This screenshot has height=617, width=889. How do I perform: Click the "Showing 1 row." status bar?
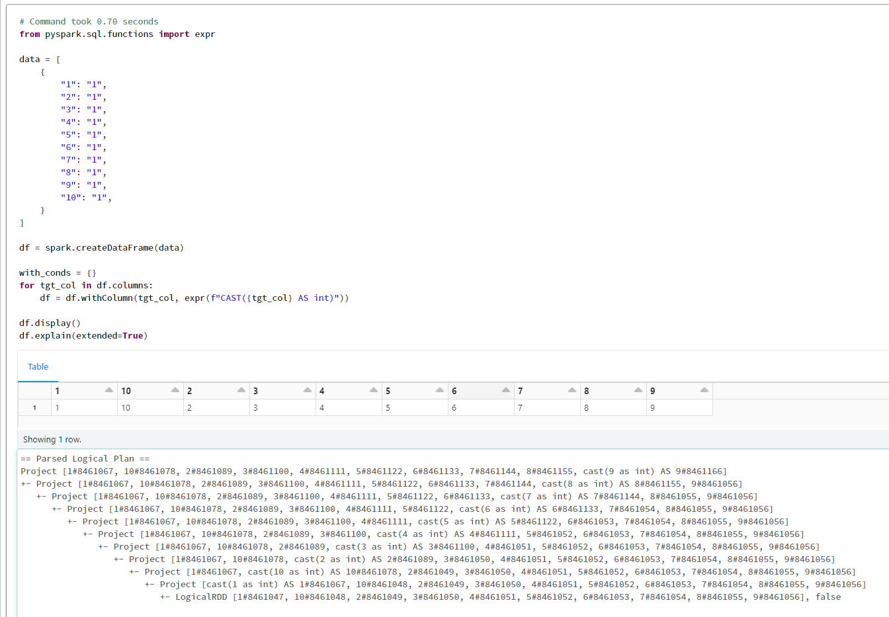click(x=52, y=438)
